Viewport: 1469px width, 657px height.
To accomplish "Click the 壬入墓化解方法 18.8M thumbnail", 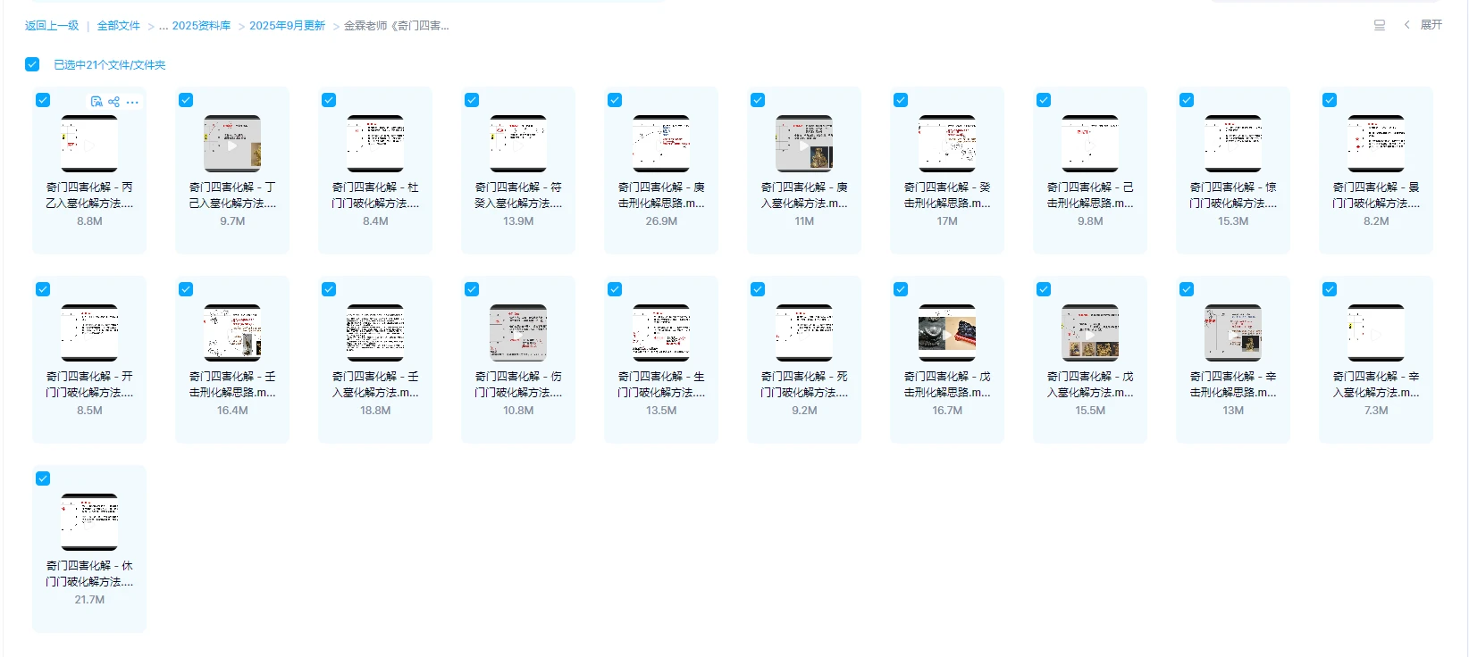I will point(375,333).
